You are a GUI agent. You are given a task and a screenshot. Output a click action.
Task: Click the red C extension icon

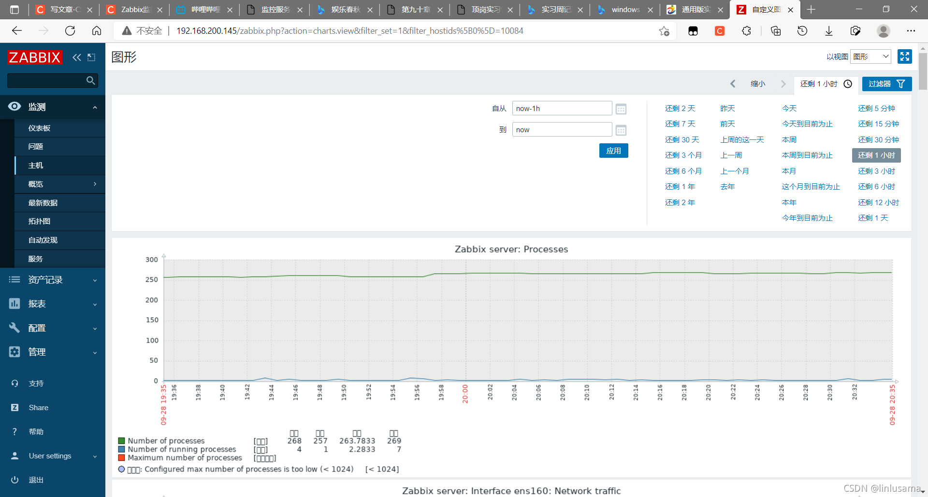pos(720,31)
